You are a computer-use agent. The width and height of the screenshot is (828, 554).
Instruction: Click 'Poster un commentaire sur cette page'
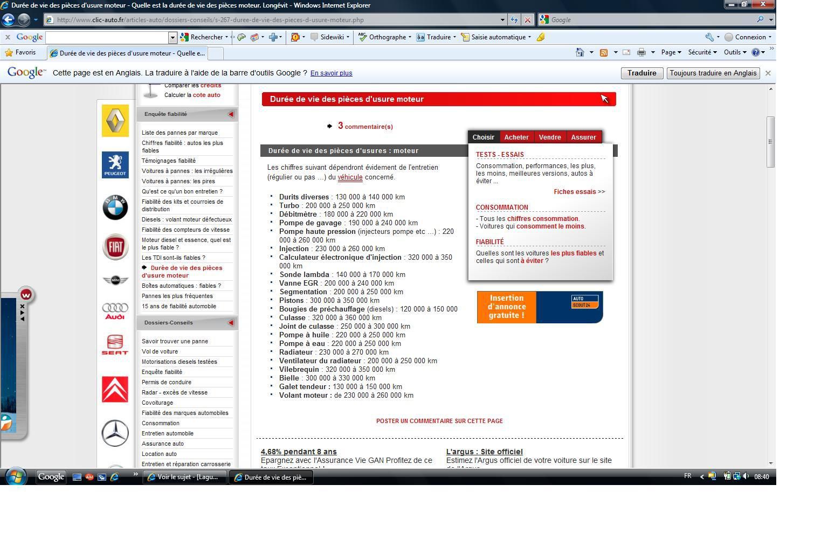[439, 421]
